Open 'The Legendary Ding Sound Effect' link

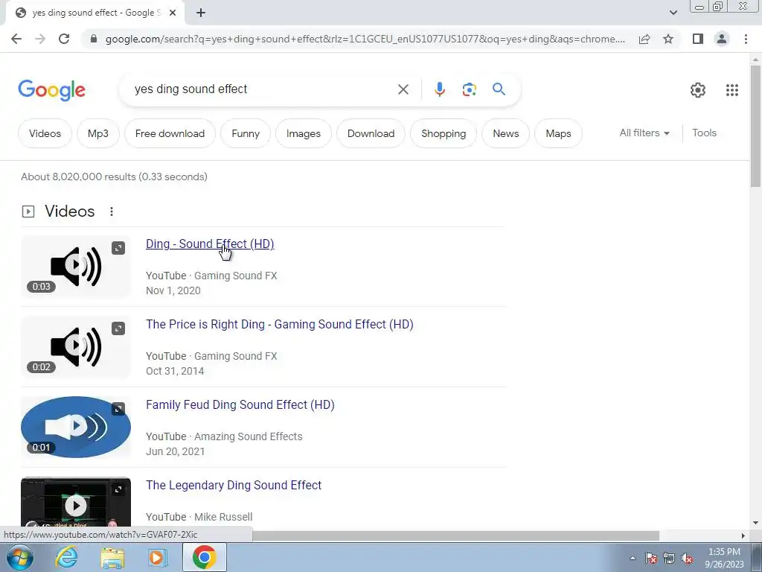(234, 485)
